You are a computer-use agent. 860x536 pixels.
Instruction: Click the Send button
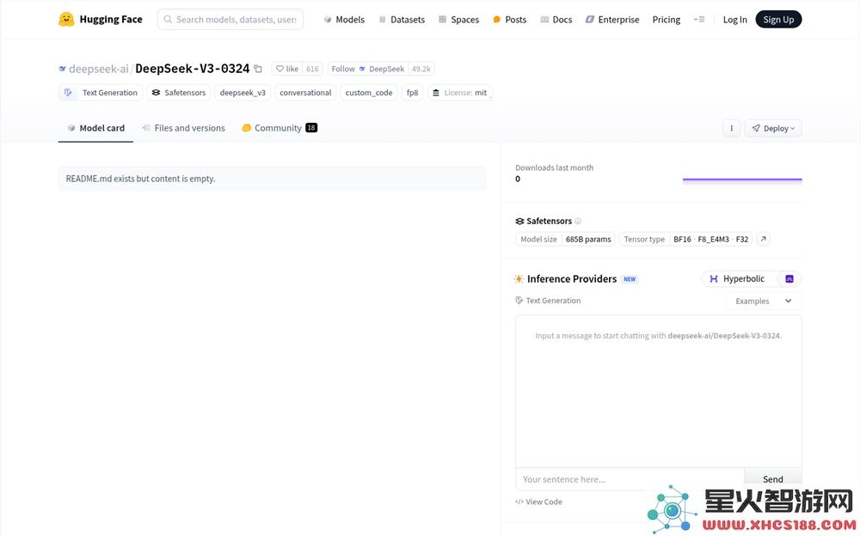(x=773, y=479)
